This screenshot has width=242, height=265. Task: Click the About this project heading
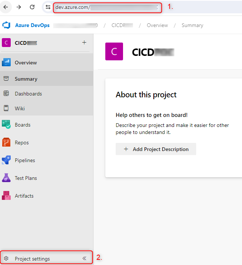tap(146, 95)
